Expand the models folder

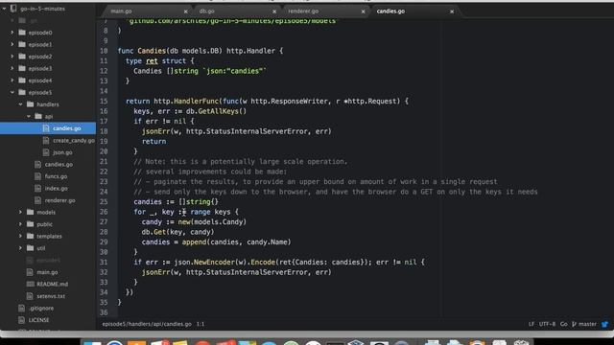20,212
